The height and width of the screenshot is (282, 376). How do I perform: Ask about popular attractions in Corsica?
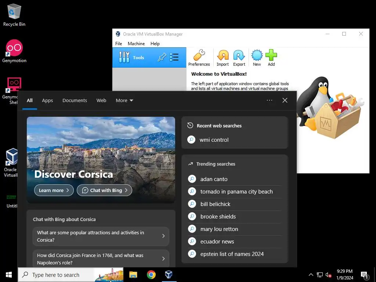pyautogui.click(x=101, y=236)
